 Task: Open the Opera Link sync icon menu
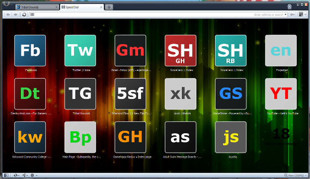(16, 175)
